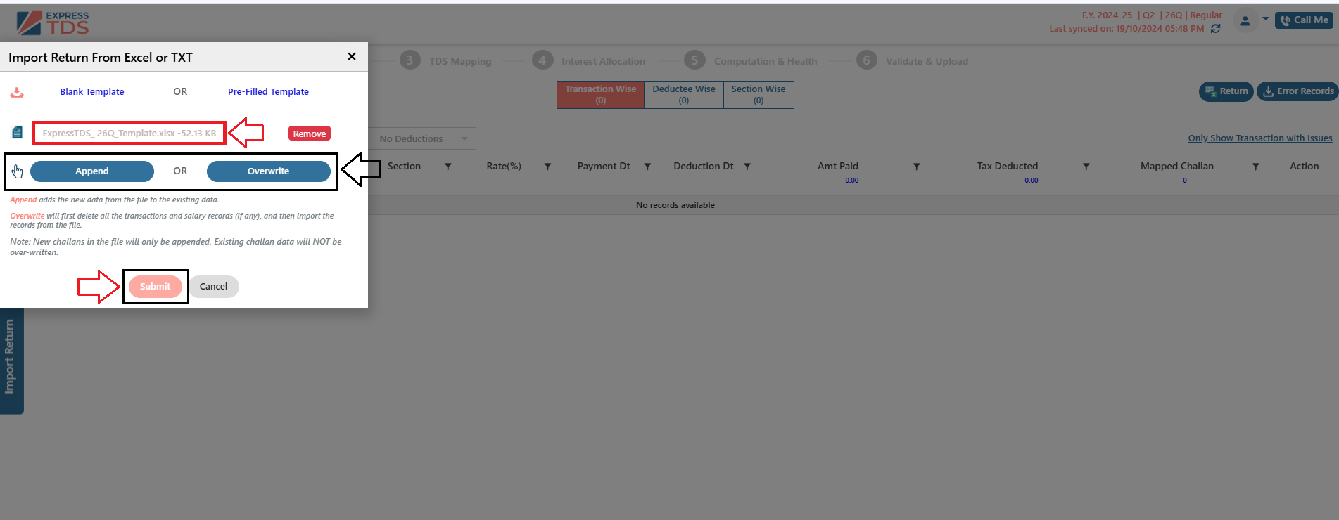Click the hand pointer icon beside Append
The width and height of the screenshot is (1339, 520).
coord(17,171)
